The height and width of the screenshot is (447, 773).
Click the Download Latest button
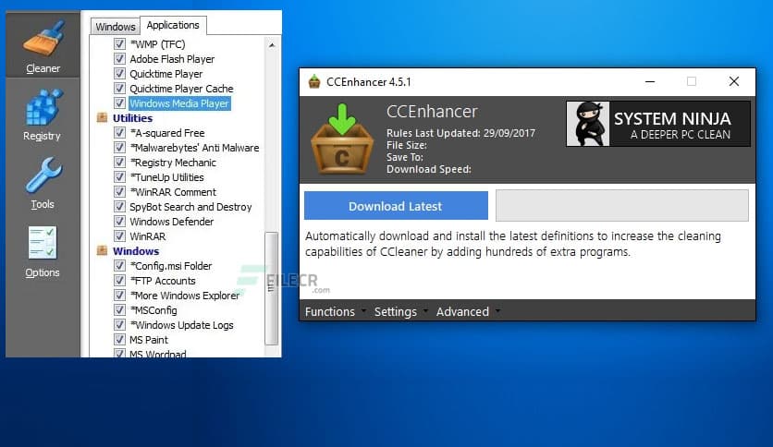point(396,206)
